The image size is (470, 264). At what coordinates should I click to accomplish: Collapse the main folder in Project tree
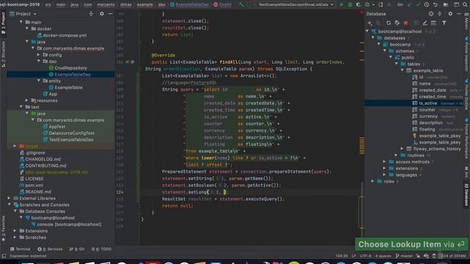click(x=21, y=22)
